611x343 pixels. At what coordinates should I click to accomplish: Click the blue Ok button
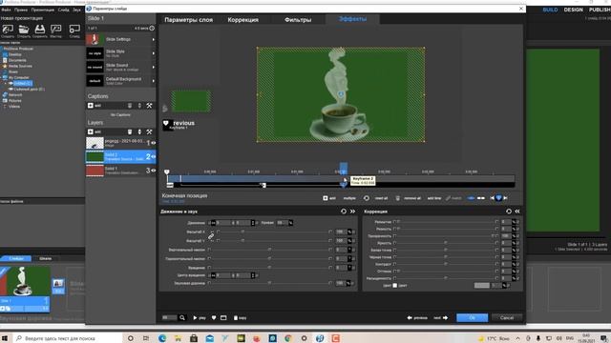472,317
